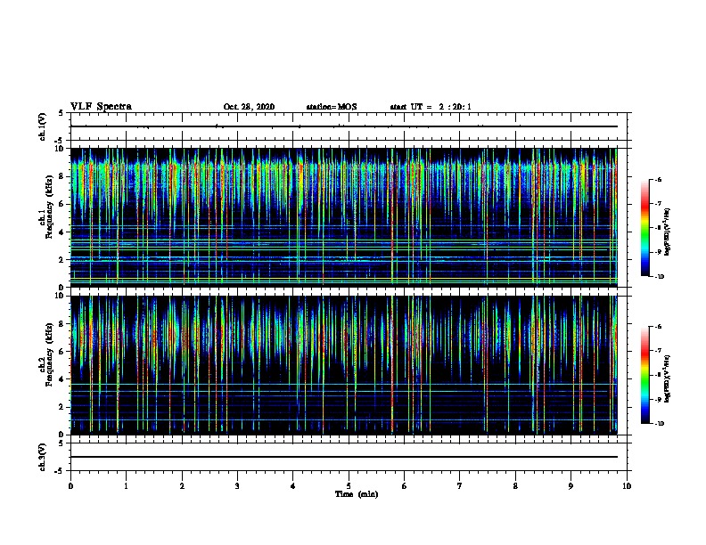Click the "-8" tick on ch.2 color bar
This screenshot has height=545, width=706.
[x=658, y=375]
